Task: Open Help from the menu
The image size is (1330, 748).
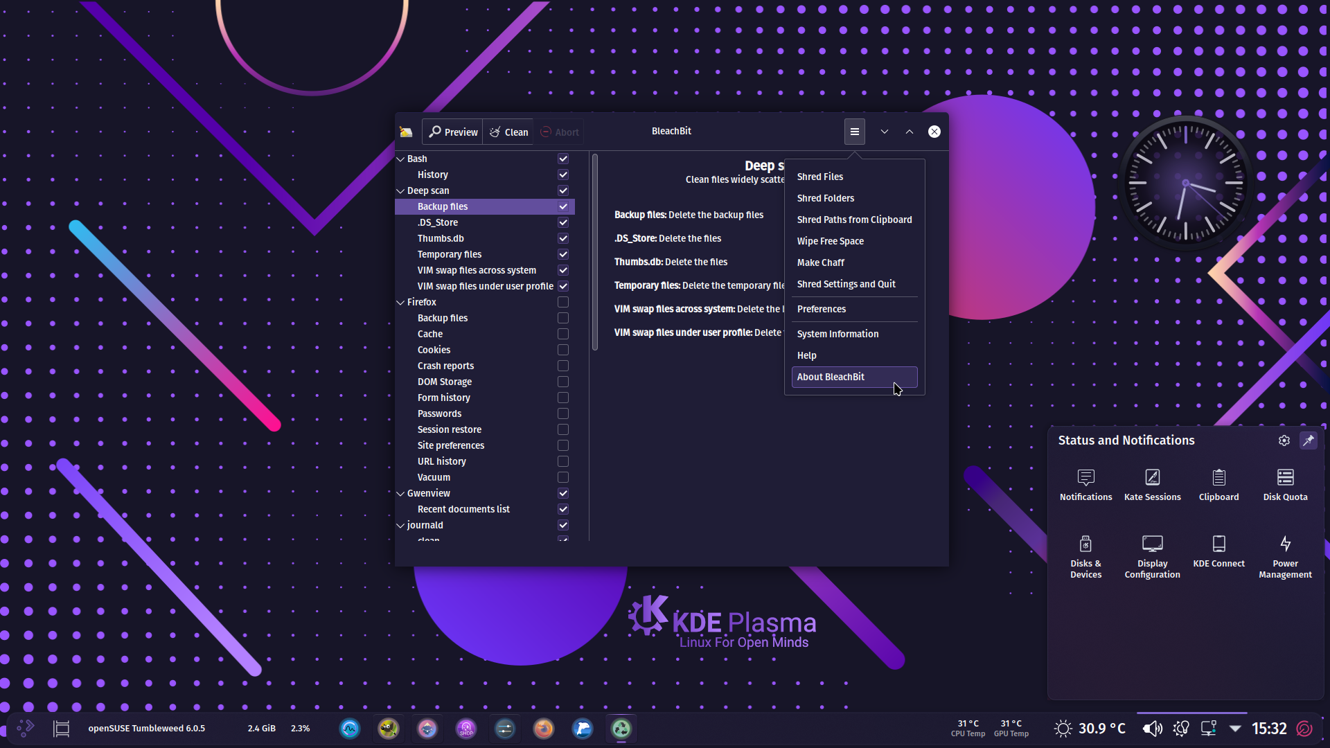Action: 854,355
